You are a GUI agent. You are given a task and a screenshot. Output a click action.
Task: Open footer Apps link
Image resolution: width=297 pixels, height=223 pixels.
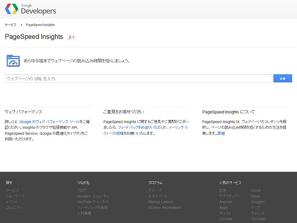223,208
